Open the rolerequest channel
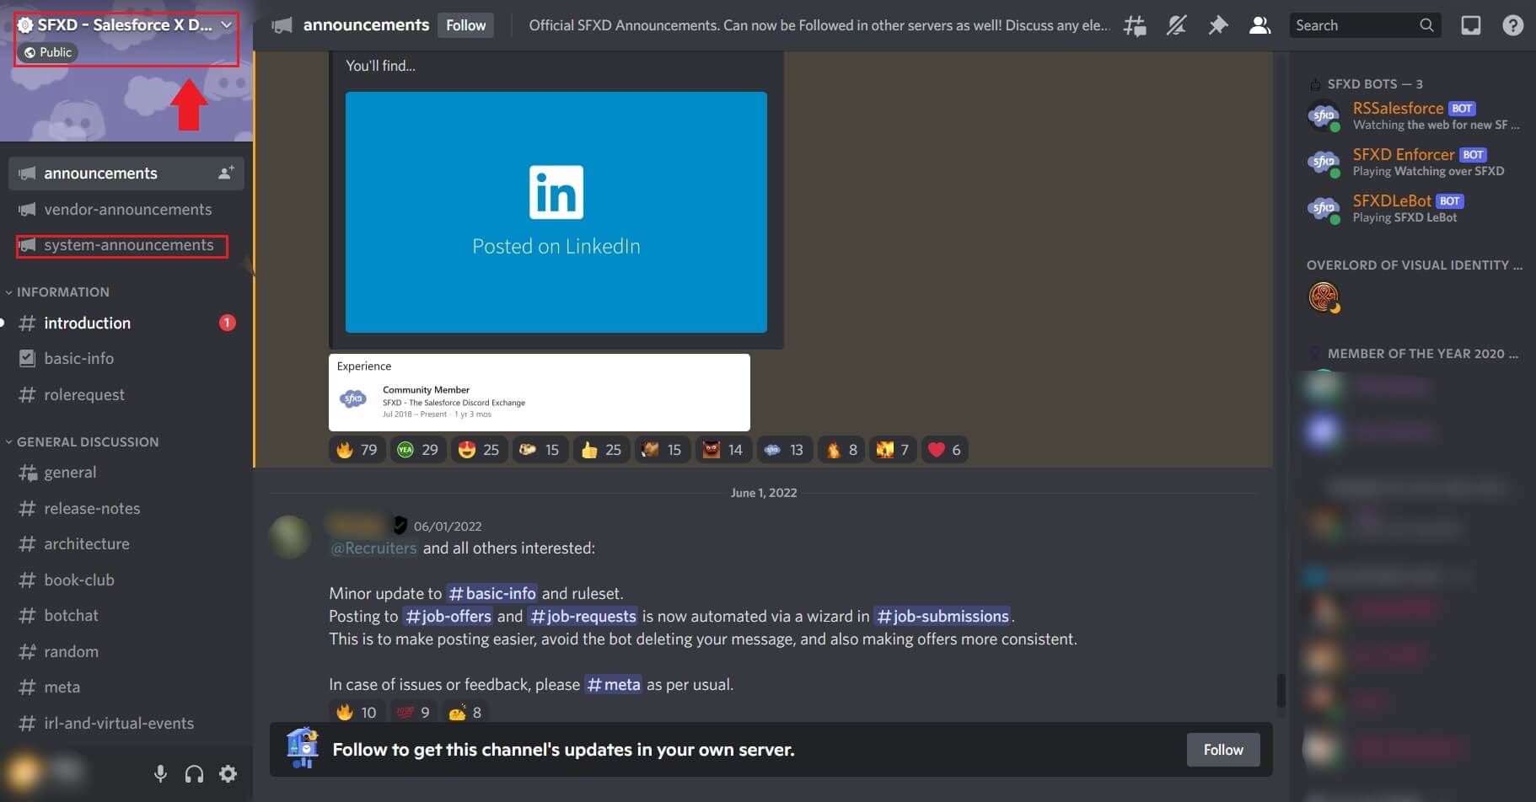1536x802 pixels. pyautogui.click(x=126, y=394)
